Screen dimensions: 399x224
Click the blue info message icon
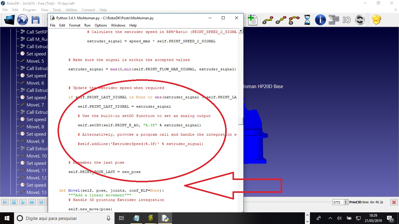pyautogui.click(x=320, y=20)
